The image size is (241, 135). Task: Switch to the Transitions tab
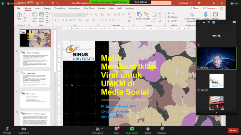tap(60, 8)
